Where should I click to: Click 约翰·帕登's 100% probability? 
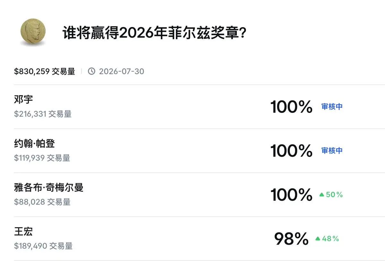tap(291, 151)
